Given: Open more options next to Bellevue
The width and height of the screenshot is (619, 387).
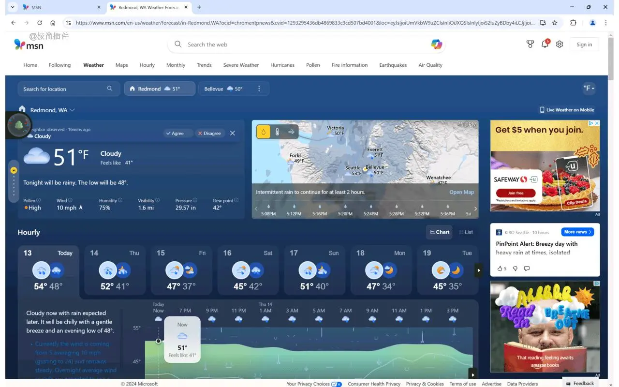Looking at the screenshot, I should point(259,89).
